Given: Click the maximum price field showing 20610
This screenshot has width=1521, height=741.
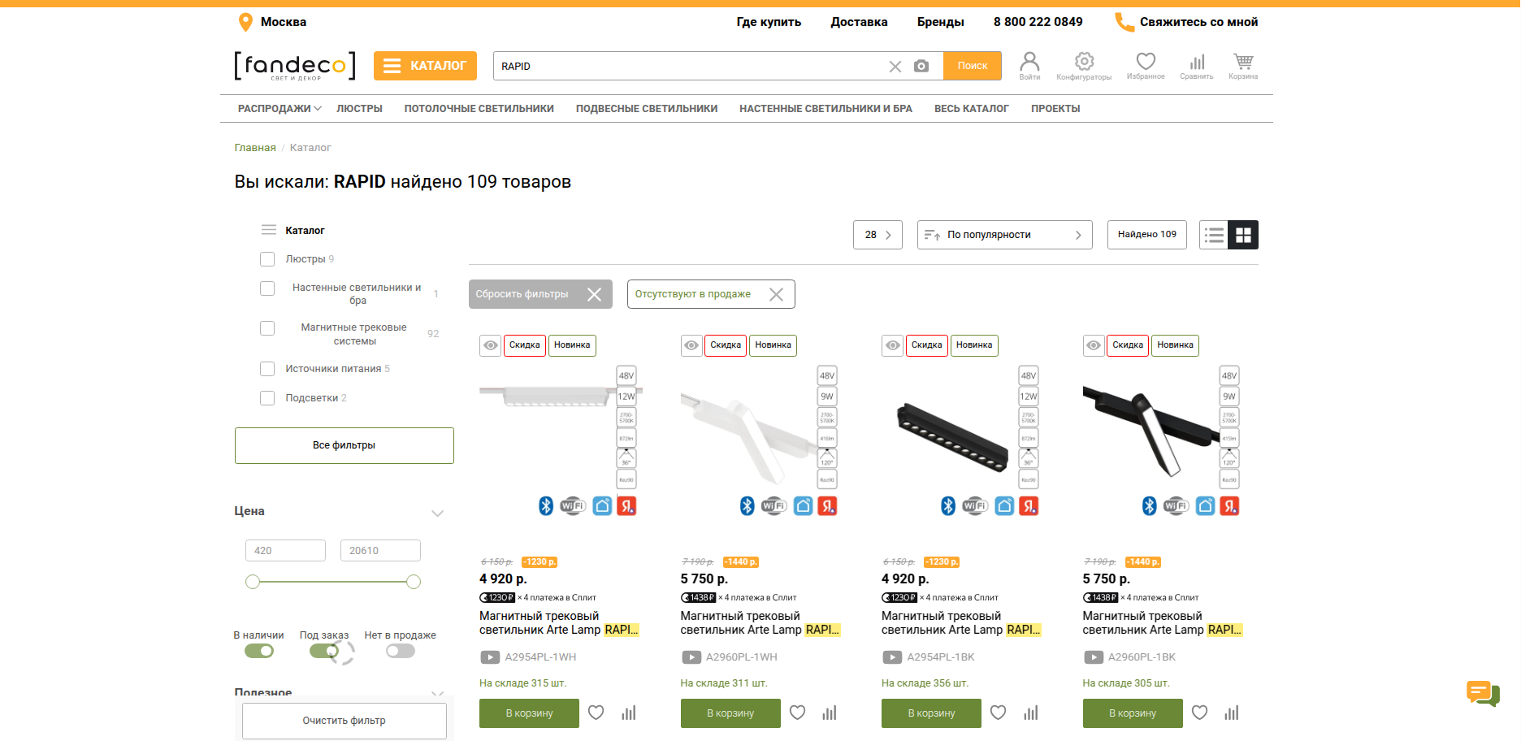Looking at the screenshot, I should point(380,551).
